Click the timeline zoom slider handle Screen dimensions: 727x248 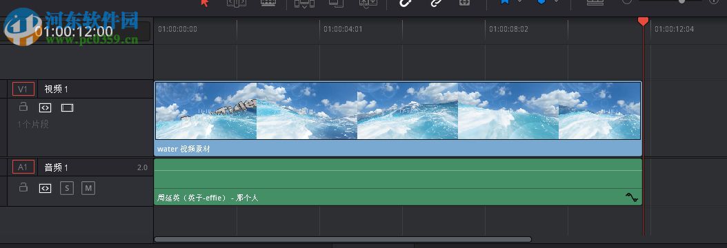click(681, 1)
